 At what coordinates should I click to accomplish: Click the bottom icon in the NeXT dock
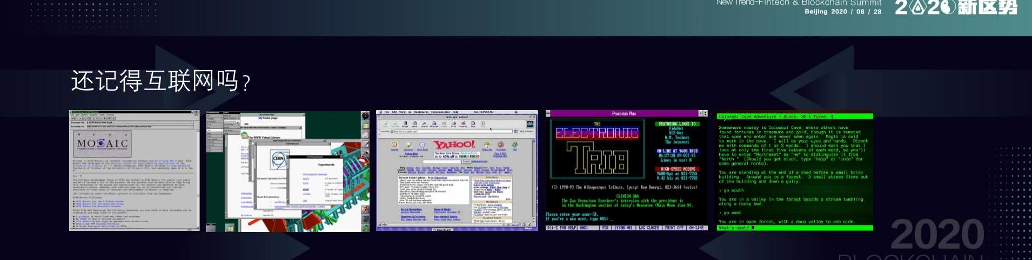pyautogui.click(x=365, y=227)
